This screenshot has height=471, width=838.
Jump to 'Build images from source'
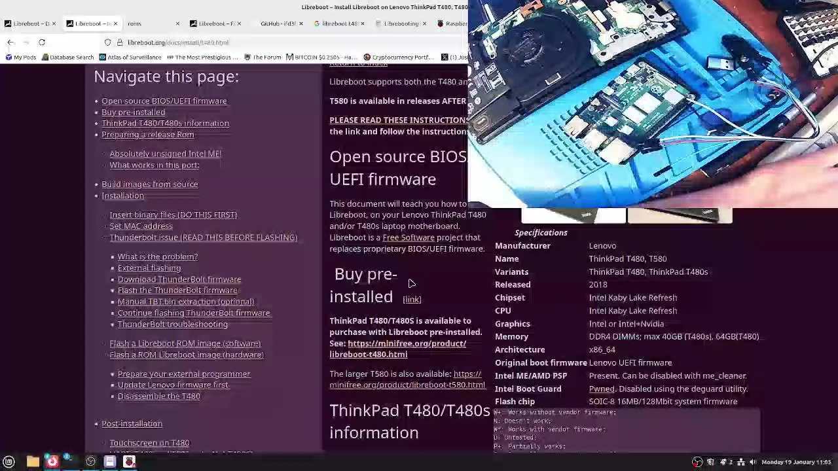[x=149, y=184]
